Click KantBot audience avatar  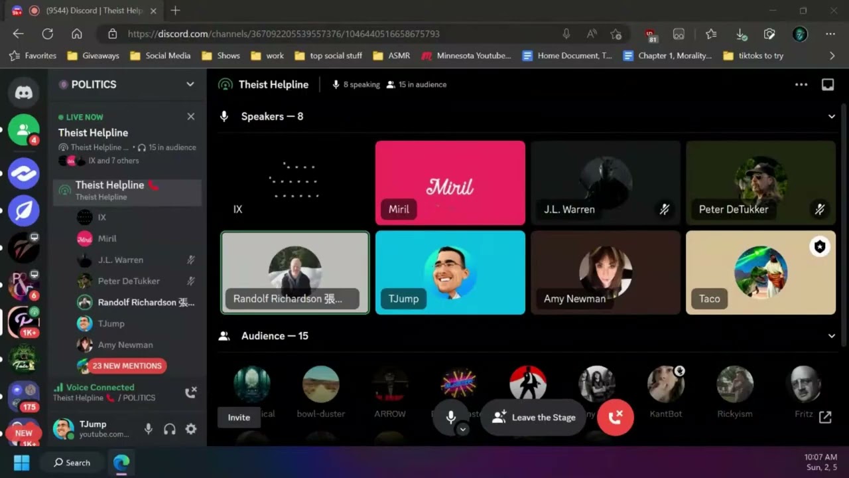click(666, 384)
